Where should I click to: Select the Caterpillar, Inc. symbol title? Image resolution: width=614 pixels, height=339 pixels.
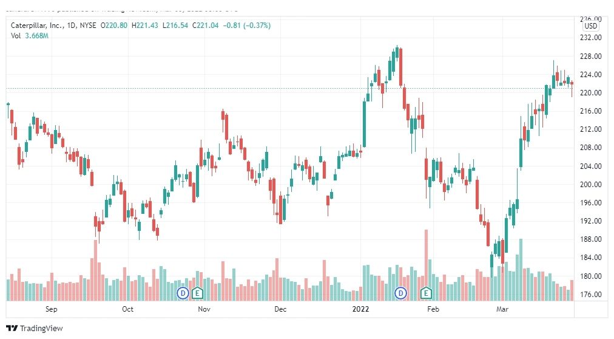(36, 26)
